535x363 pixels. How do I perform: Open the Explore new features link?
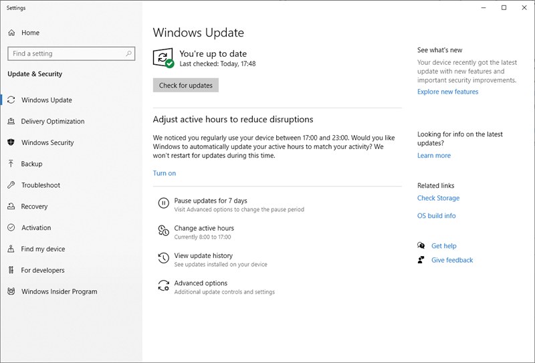tap(447, 92)
